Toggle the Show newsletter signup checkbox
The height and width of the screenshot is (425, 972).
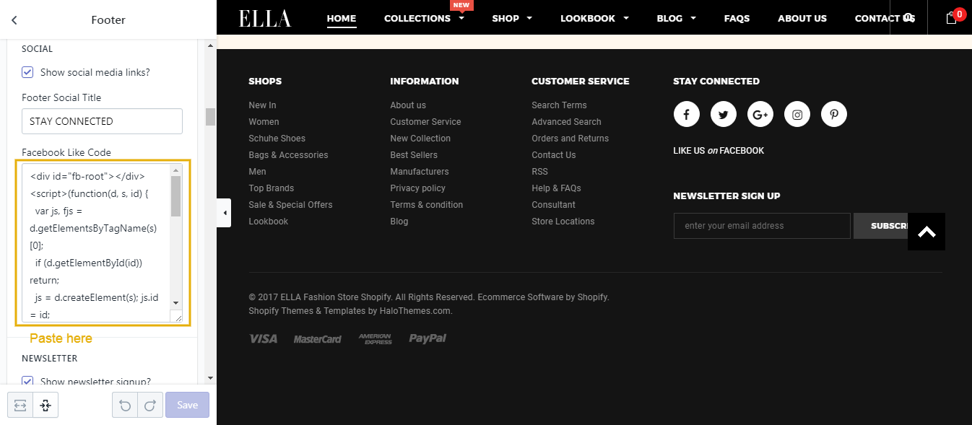pyautogui.click(x=27, y=381)
